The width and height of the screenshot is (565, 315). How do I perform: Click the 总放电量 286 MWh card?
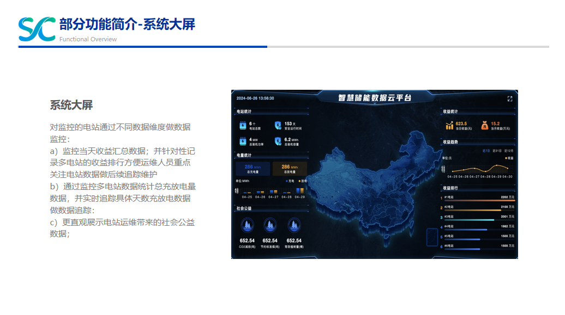point(290,169)
